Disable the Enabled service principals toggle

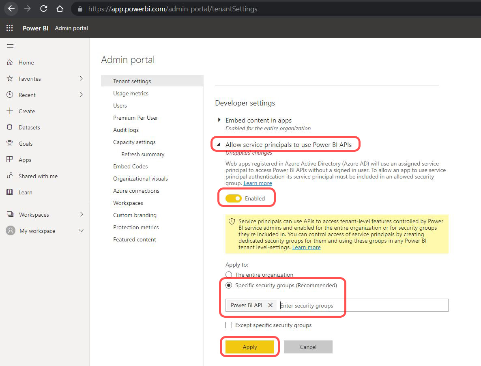[x=234, y=198]
